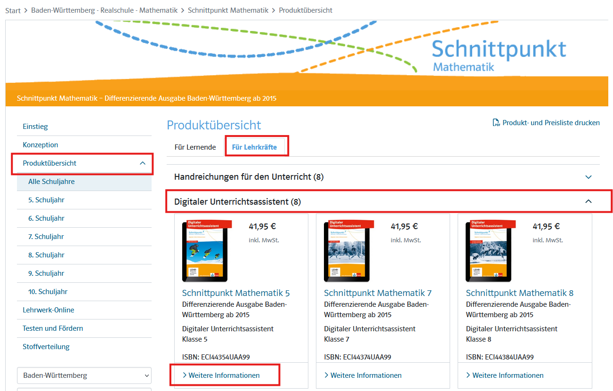This screenshot has height=391, width=613.
Task: Collapse Produktübersicht sidebar chevron
Action: [x=143, y=163]
